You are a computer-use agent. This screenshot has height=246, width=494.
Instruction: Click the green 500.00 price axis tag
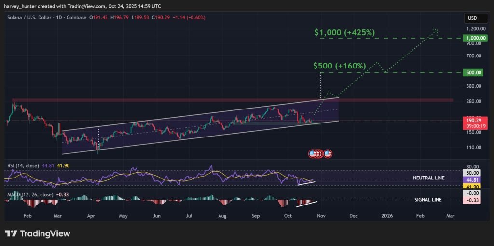472,72
